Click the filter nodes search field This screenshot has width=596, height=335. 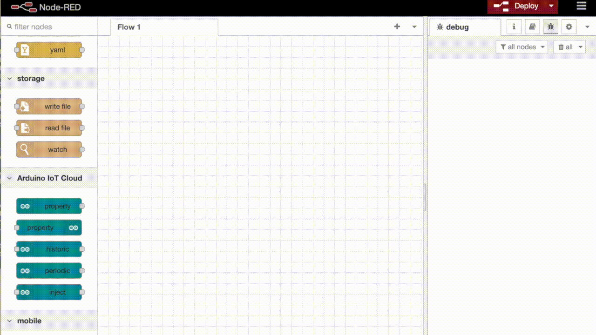point(51,27)
